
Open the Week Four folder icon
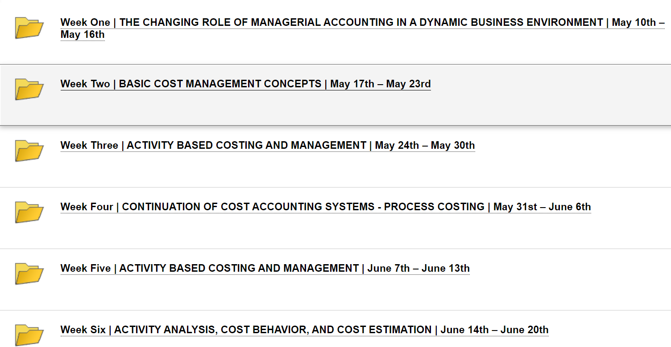29,212
